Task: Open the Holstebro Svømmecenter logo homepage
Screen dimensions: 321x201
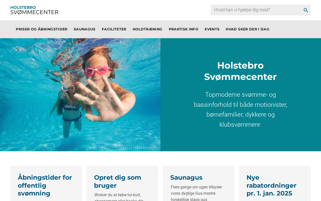Action: (34, 10)
